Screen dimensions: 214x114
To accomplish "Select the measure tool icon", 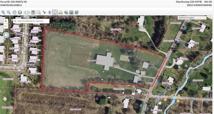I will (61, 12).
